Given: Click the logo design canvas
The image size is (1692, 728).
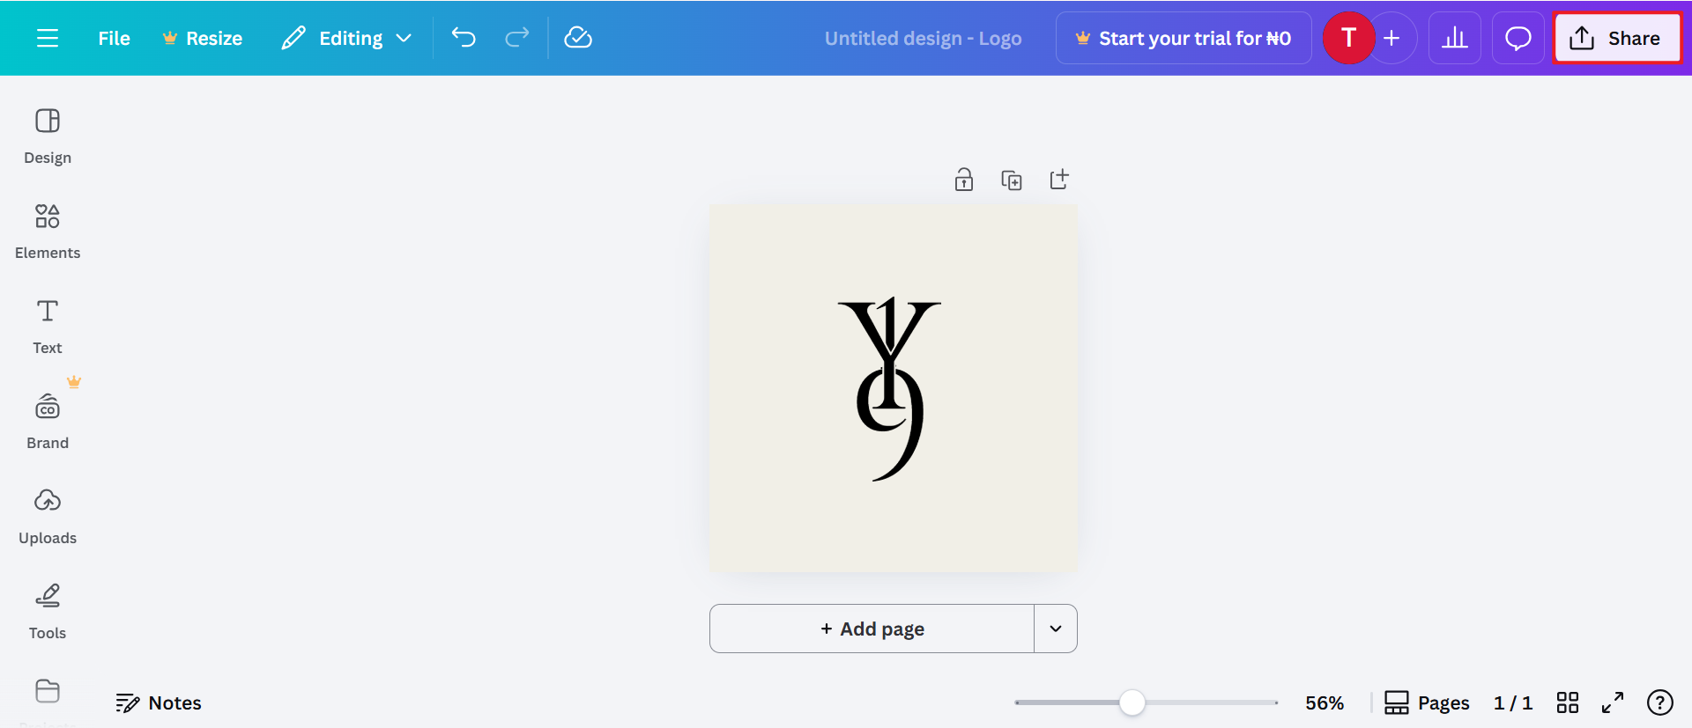Looking at the screenshot, I should pyautogui.click(x=894, y=388).
